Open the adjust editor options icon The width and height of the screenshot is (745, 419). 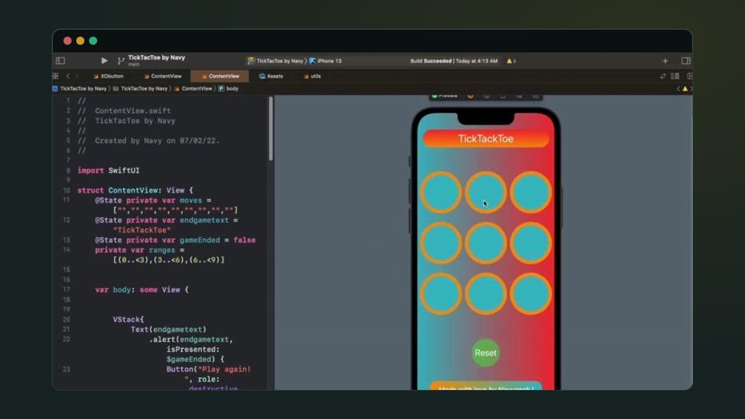675,76
